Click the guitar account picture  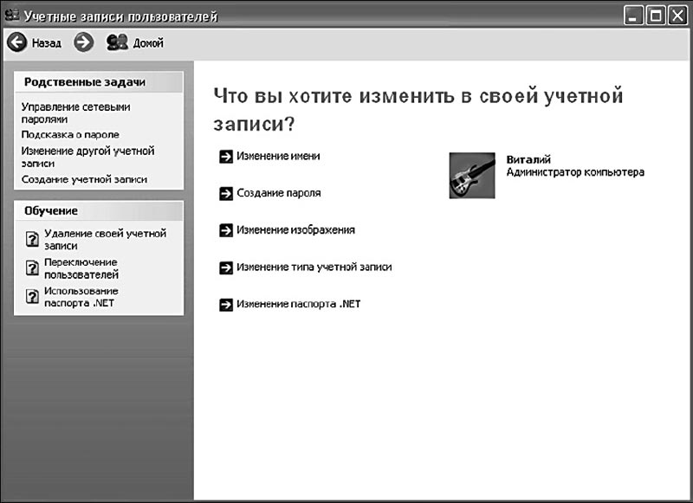click(472, 176)
